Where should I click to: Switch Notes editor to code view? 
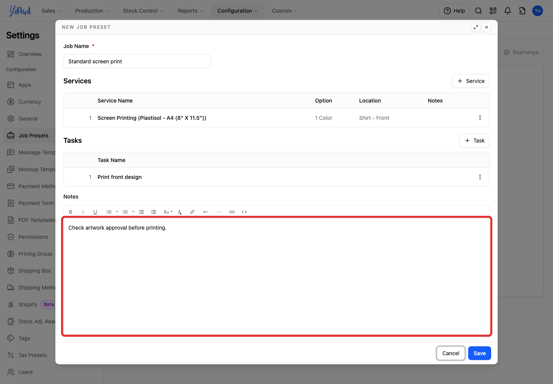(x=244, y=212)
